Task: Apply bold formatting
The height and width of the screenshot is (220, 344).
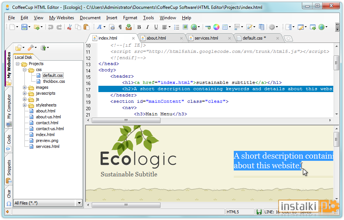Action: click(139, 27)
